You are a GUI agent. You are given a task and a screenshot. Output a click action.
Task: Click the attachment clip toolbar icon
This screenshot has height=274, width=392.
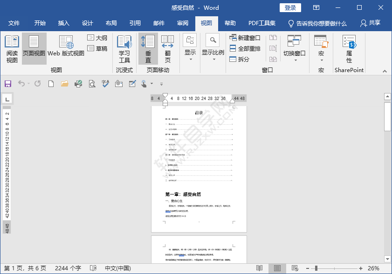point(119,84)
